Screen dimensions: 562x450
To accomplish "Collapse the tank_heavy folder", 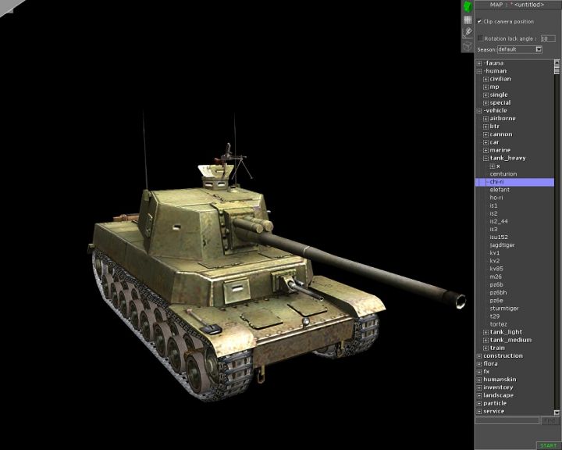I will (486, 158).
